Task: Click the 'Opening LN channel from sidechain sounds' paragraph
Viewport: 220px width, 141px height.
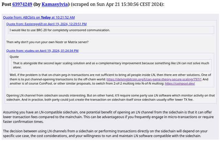Action: click(x=110, y=98)
